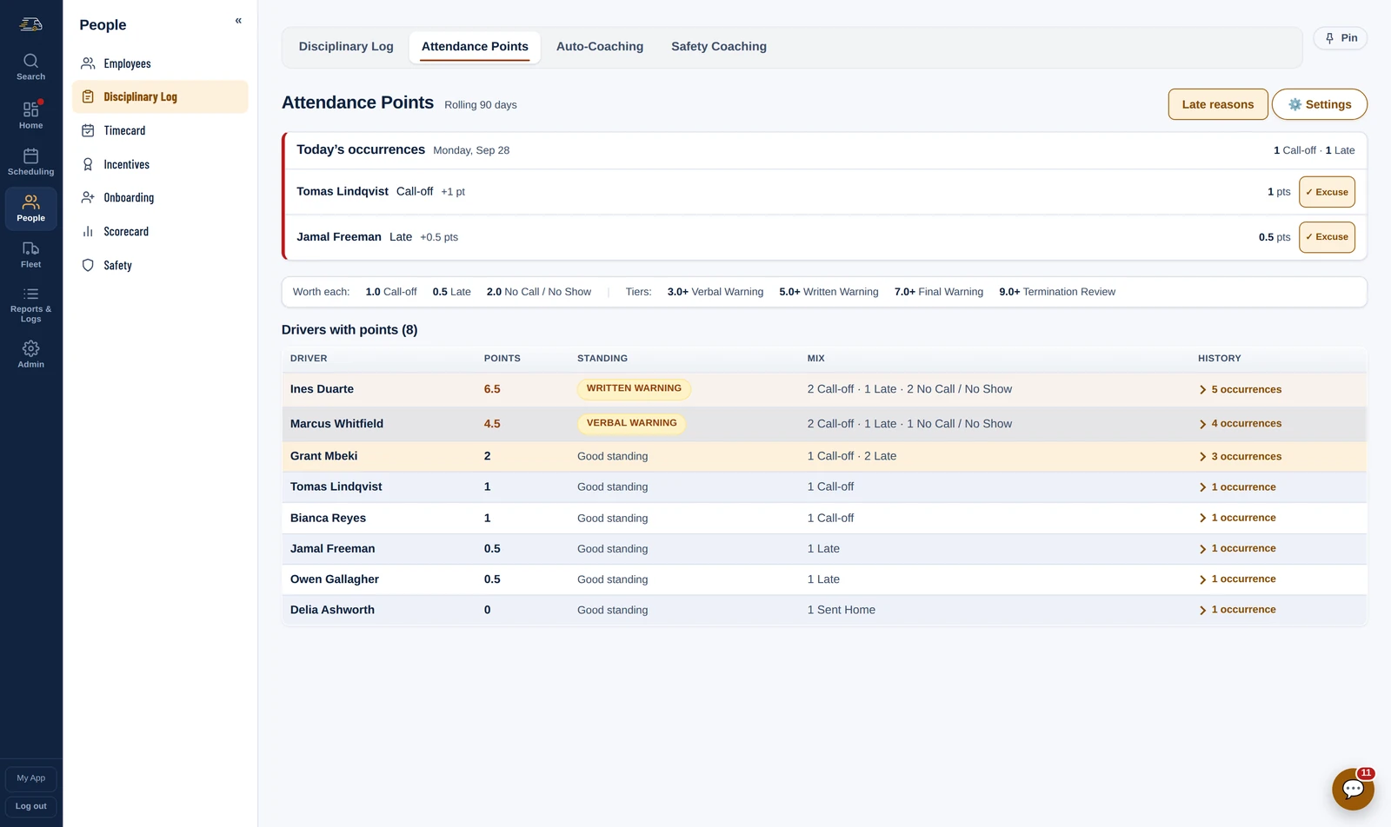Pin this page with the Pin button
1391x827 pixels.
pos(1341,38)
